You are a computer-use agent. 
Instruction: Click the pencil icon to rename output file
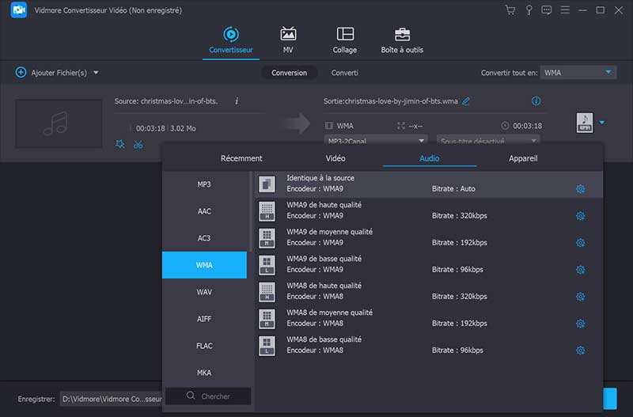coord(466,101)
